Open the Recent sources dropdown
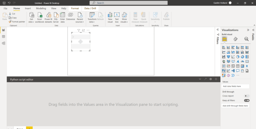Image resolution: width=256 pixels, height=129 pixels. (80, 18)
